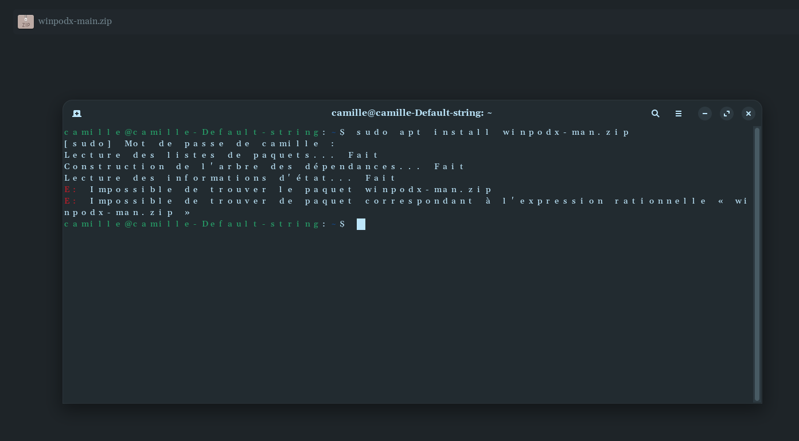Minimize the terminal window

point(705,114)
